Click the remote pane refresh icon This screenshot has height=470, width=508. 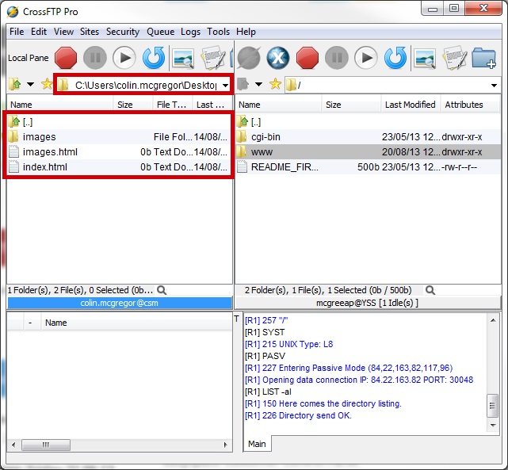(395, 58)
